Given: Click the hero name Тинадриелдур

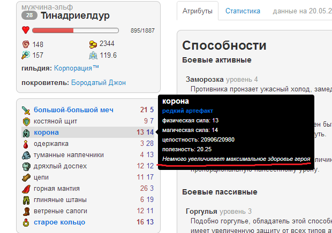Looking at the screenshot, I should [x=75, y=15].
